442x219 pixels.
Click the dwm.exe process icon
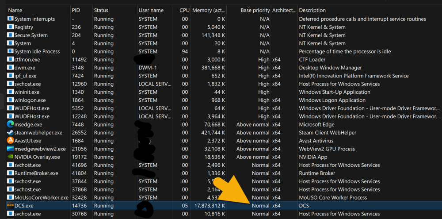pyautogui.click(x=10, y=68)
